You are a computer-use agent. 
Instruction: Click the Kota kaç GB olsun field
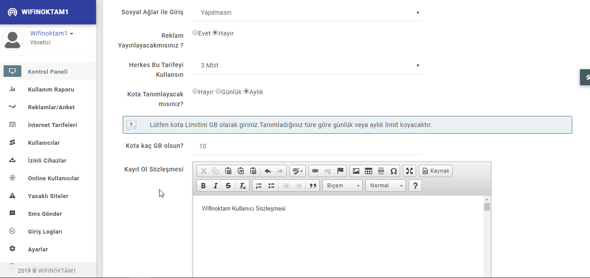tap(307, 146)
